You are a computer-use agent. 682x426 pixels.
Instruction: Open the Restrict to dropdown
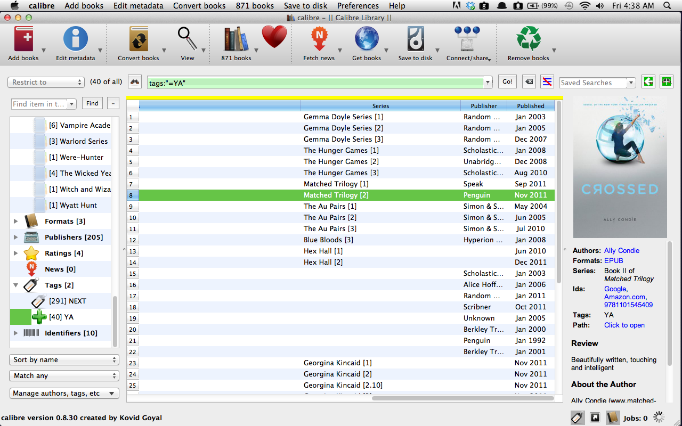[46, 82]
